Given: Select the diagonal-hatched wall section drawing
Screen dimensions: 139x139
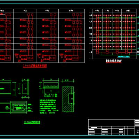Looking at the screenshot, I should point(68,99).
